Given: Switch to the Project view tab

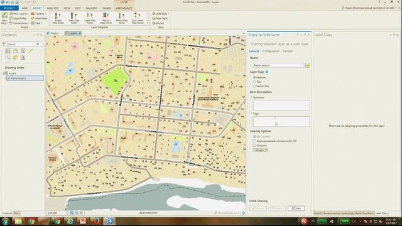Looking at the screenshot, I should point(53,33).
